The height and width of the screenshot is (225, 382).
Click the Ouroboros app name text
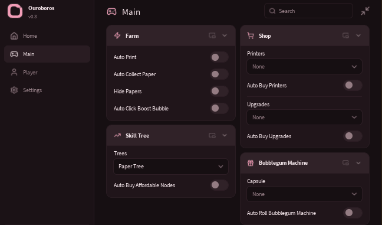tap(41, 8)
